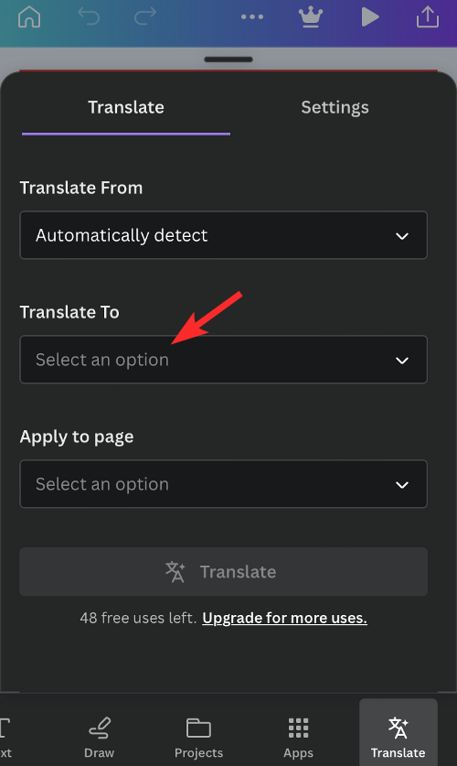
Task: Switch to the Settings tab
Action: 335,107
